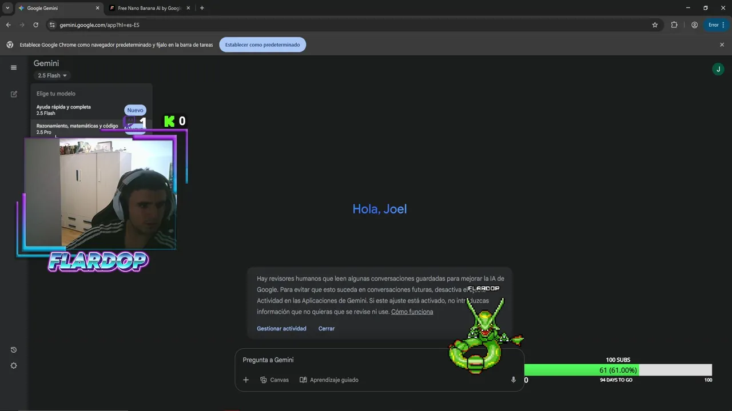Viewport: 732px width, 411px height.
Task: Open the Chrome Error menu button
Action: click(717, 25)
